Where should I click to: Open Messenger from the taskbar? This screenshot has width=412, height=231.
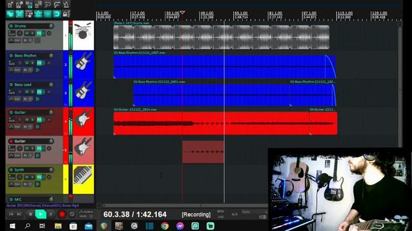coord(180,226)
